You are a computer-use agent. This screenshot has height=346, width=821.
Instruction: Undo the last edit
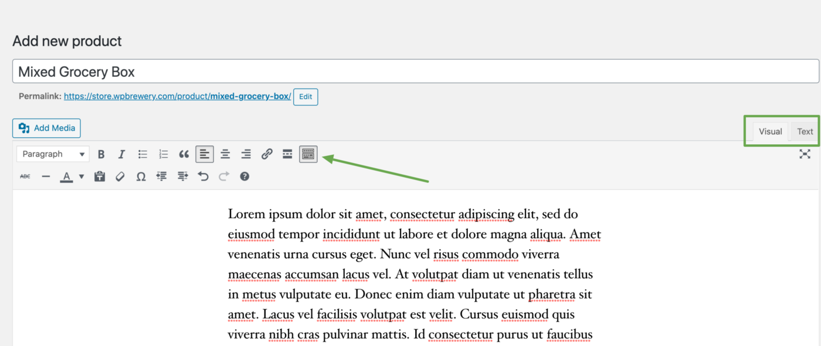click(x=203, y=176)
